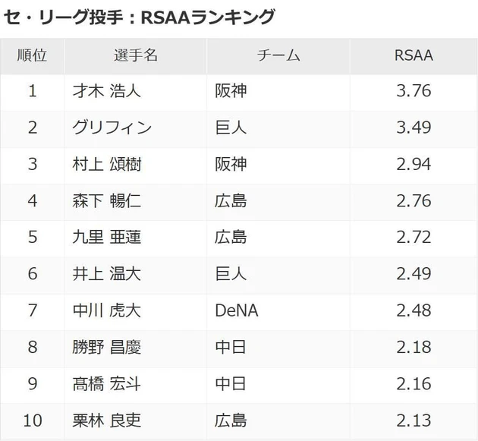The image size is (478, 441).
Task: Select player name 九里 亜蓮
Action: (106, 237)
